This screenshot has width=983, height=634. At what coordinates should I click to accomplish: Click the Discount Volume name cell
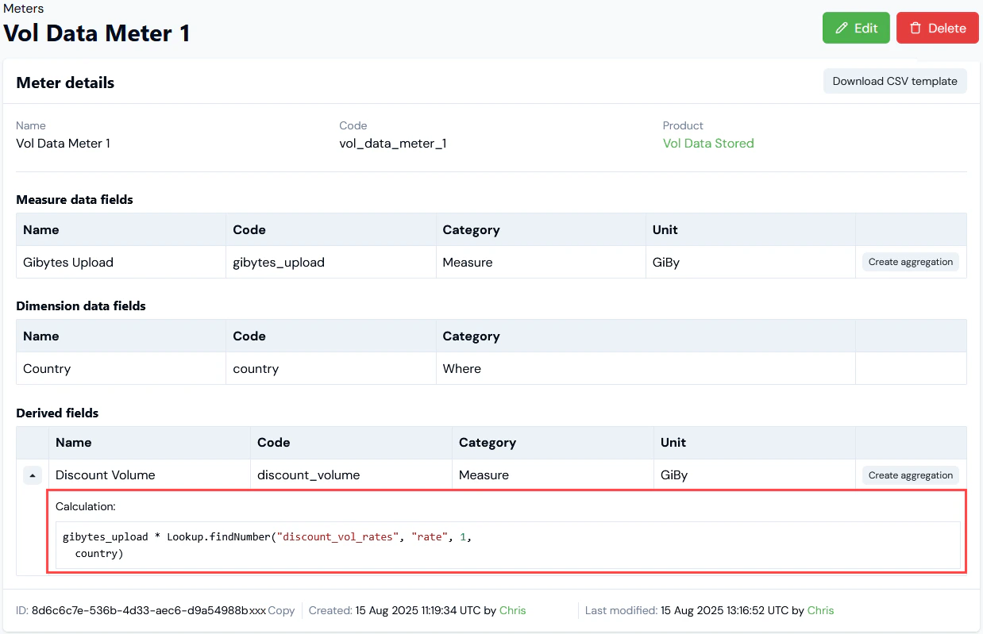150,475
